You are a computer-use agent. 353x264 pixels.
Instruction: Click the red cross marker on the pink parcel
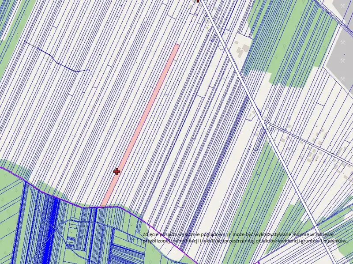coord(116,171)
